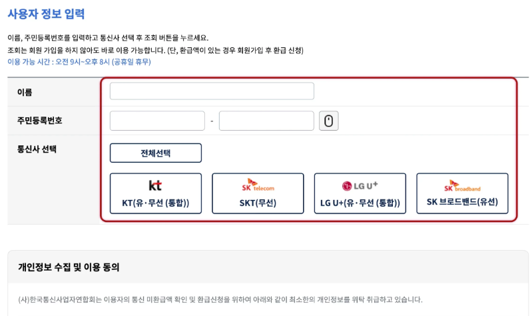532x316 pixels.
Task: Pick the LG U+(유·무선 (통합)) label
Action: tap(360, 203)
